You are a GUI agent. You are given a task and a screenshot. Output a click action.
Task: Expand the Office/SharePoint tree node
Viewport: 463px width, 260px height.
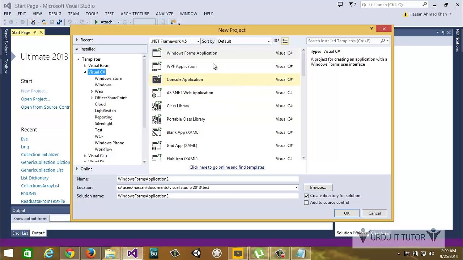(x=92, y=98)
